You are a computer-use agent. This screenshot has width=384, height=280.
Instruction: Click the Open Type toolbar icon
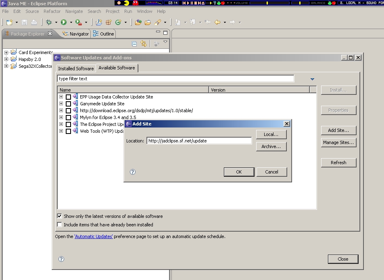pos(138,22)
